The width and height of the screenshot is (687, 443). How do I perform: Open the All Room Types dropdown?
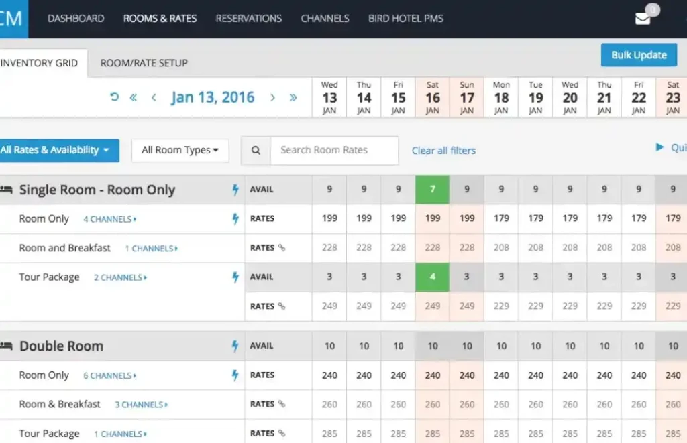[180, 150]
